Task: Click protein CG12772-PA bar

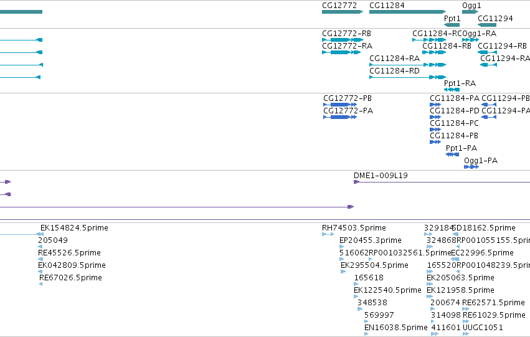Action: pyautogui.click(x=340, y=117)
